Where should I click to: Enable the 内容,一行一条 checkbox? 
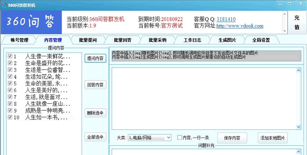click(x=179, y=138)
